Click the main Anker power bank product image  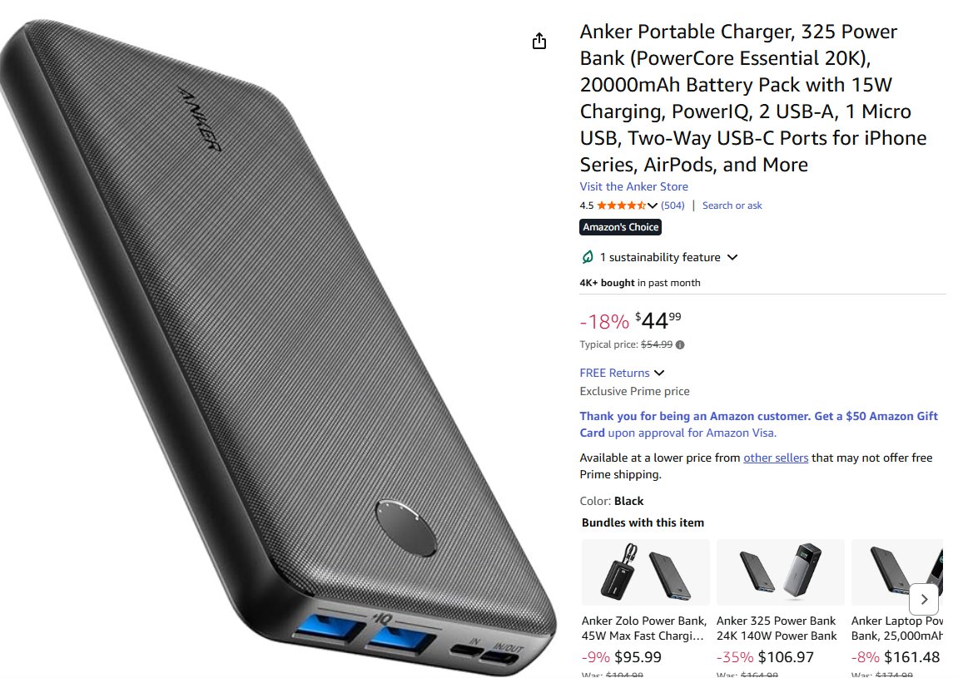click(278, 349)
